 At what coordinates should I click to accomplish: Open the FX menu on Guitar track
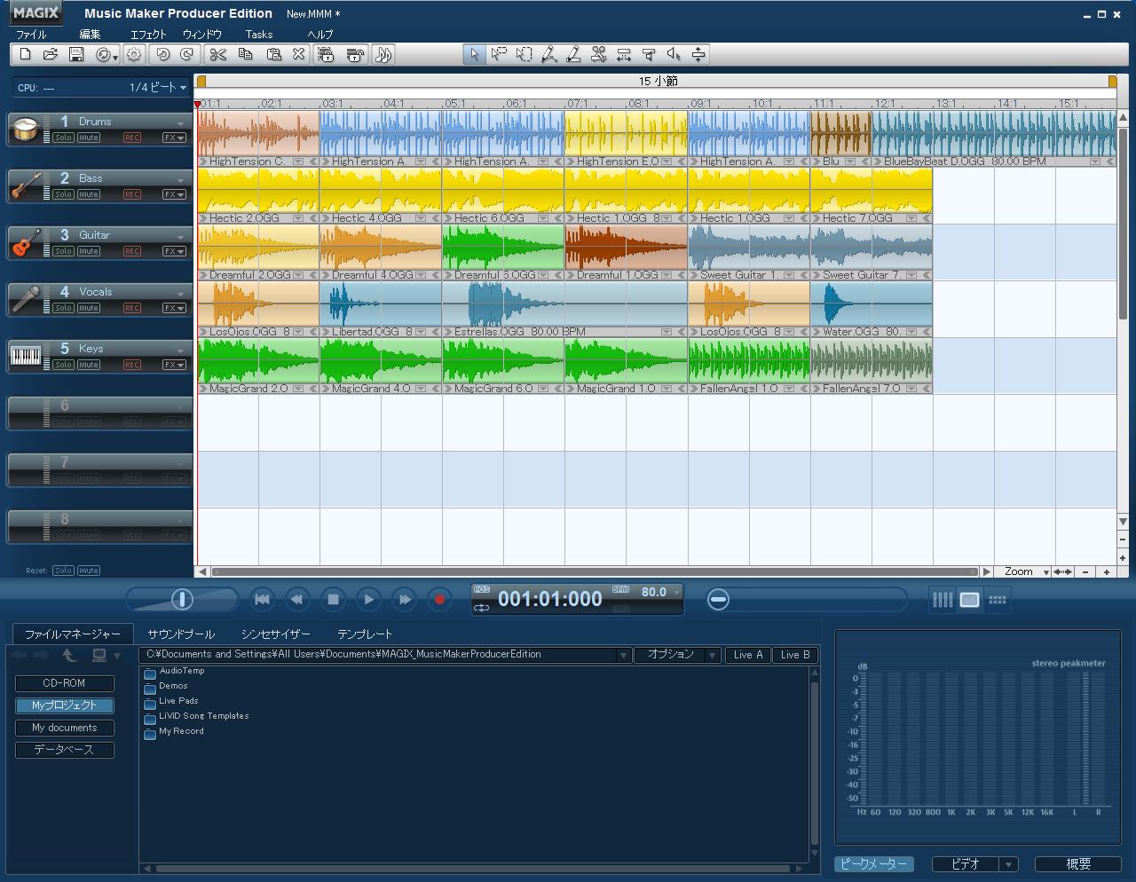pos(174,251)
